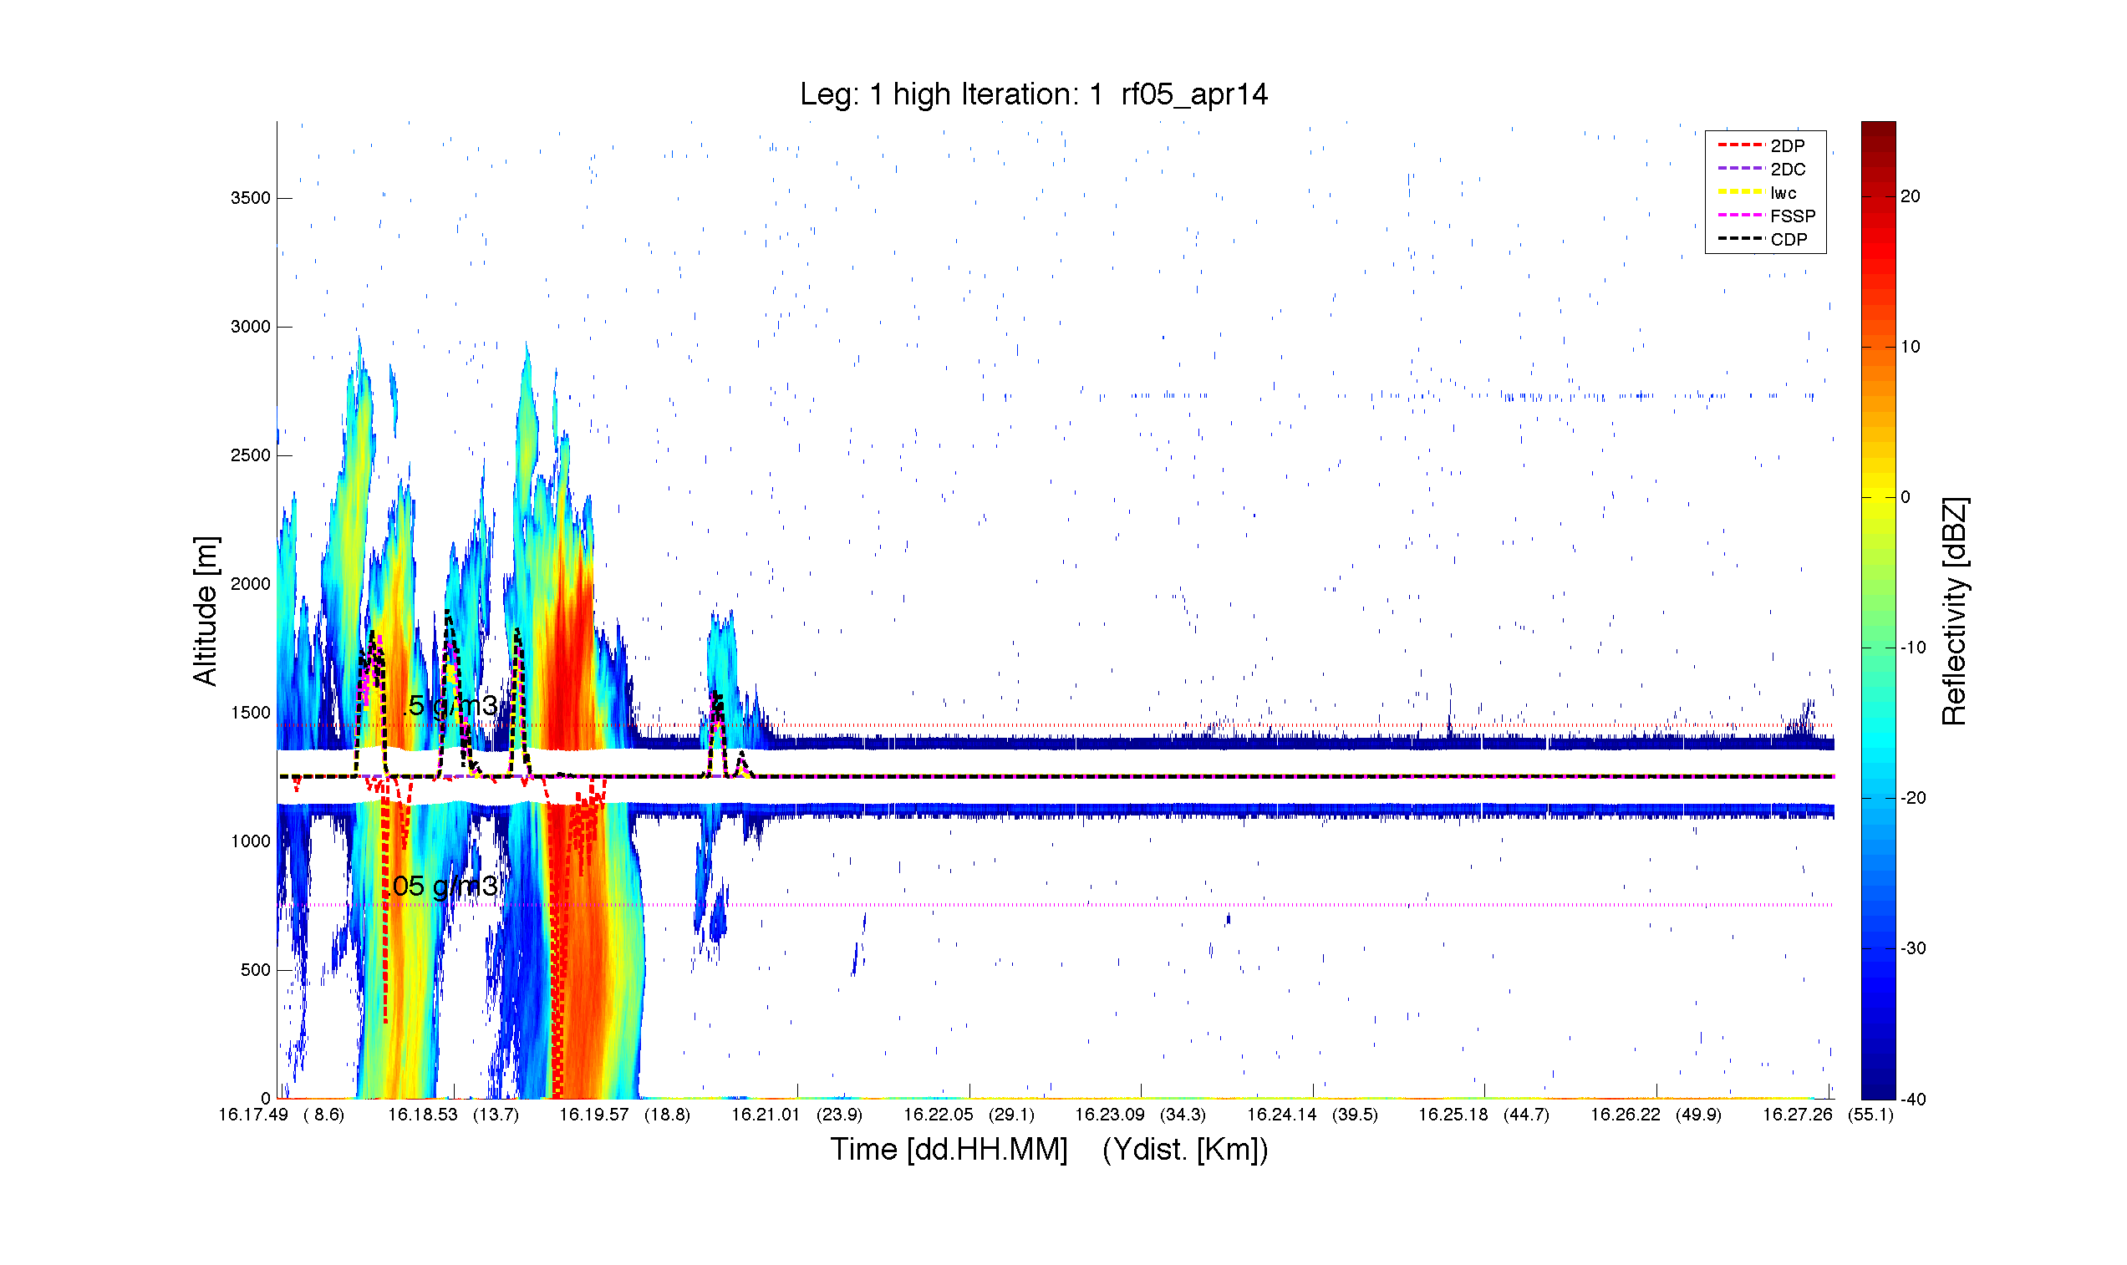Click the yellow lwc dashed line sample in legend

click(1741, 192)
